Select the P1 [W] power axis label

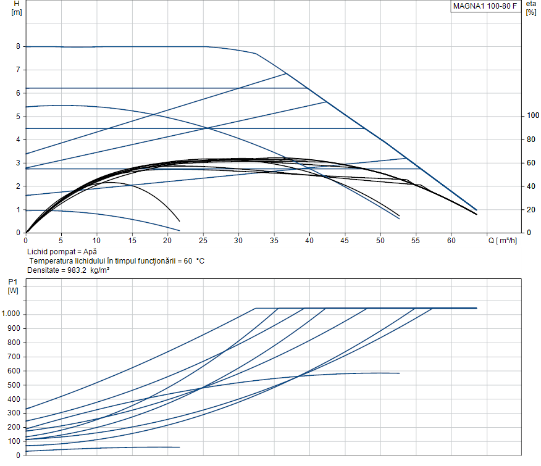click(14, 286)
